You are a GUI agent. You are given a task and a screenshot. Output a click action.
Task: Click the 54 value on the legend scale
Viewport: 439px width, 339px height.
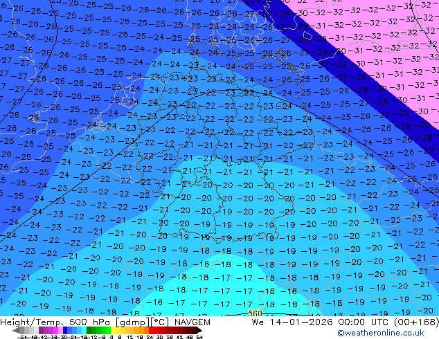(x=199, y=337)
